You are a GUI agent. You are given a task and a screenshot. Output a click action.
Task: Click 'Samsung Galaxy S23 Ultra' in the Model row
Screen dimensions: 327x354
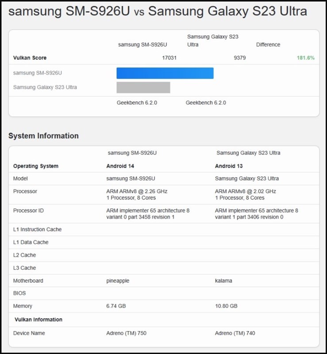pos(247,179)
